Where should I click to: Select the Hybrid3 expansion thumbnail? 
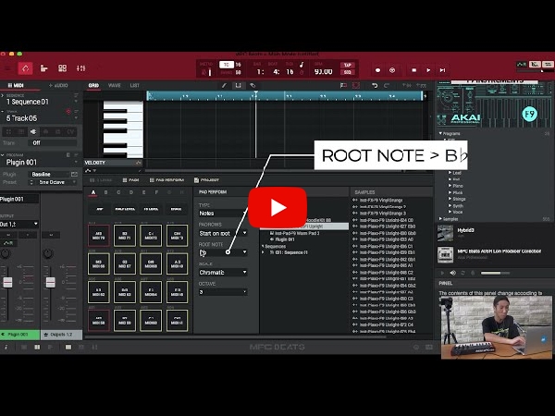tap(445, 233)
